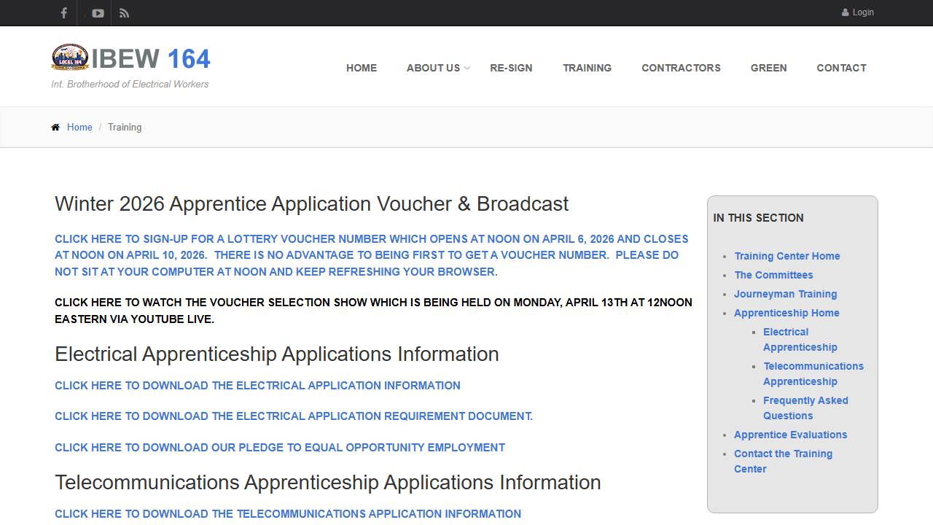933x525 pixels.
Task: Select the Re-Sign navigation item
Action: [x=511, y=68]
